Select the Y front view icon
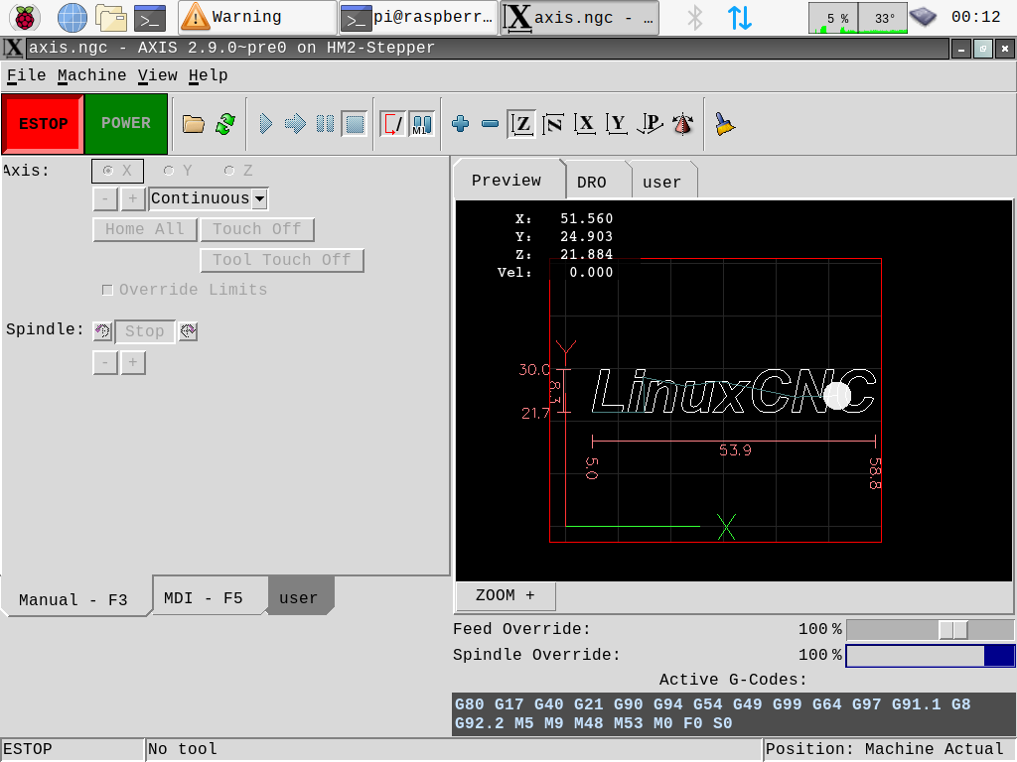Screen dimensions: 1017x762 click(617, 124)
